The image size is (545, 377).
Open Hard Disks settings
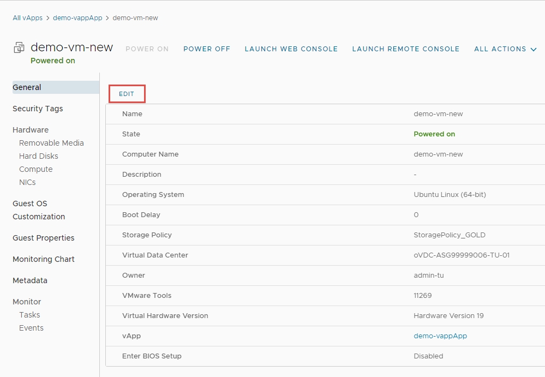pos(39,156)
